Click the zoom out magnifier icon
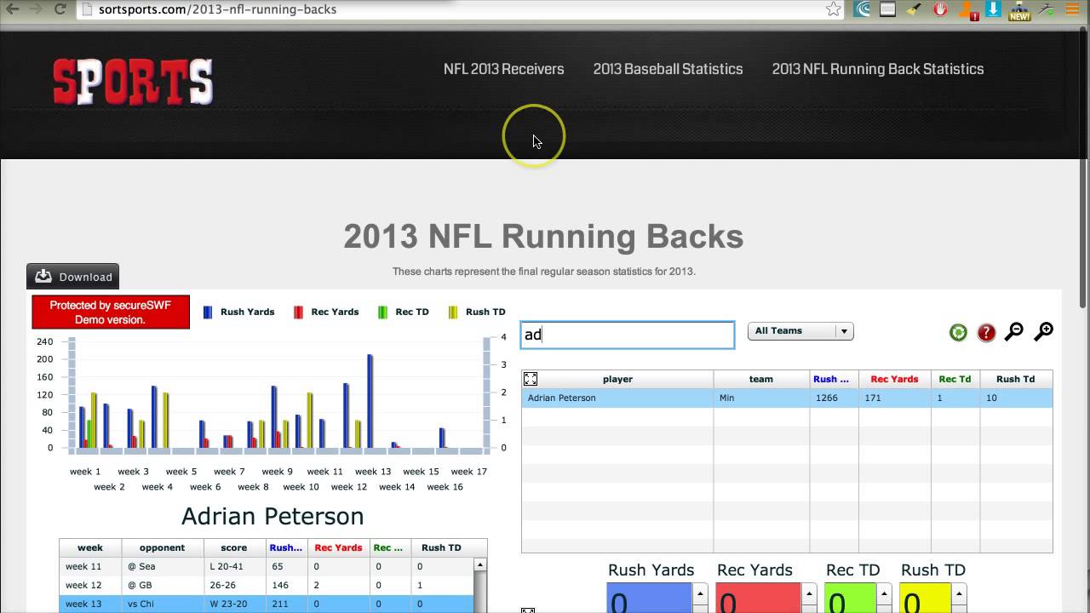The image size is (1090, 613). tap(1013, 332)
